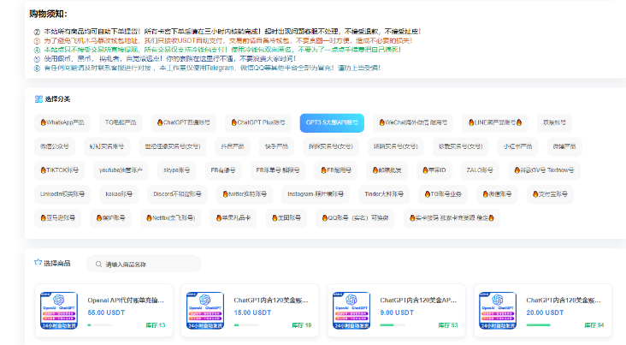
Task: Select the twitter accounts category
Action: click(245, 194)
